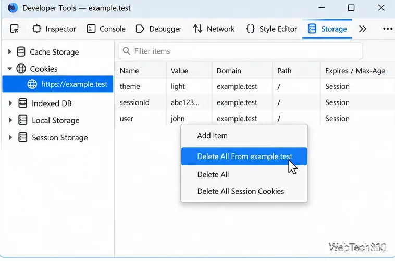The width and height of the screenshot is (395, 261).
Task: Select the Indexed DB label
Action: [52, 103]
